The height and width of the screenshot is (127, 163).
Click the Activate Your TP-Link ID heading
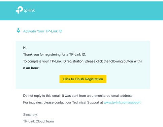[43, 31]
